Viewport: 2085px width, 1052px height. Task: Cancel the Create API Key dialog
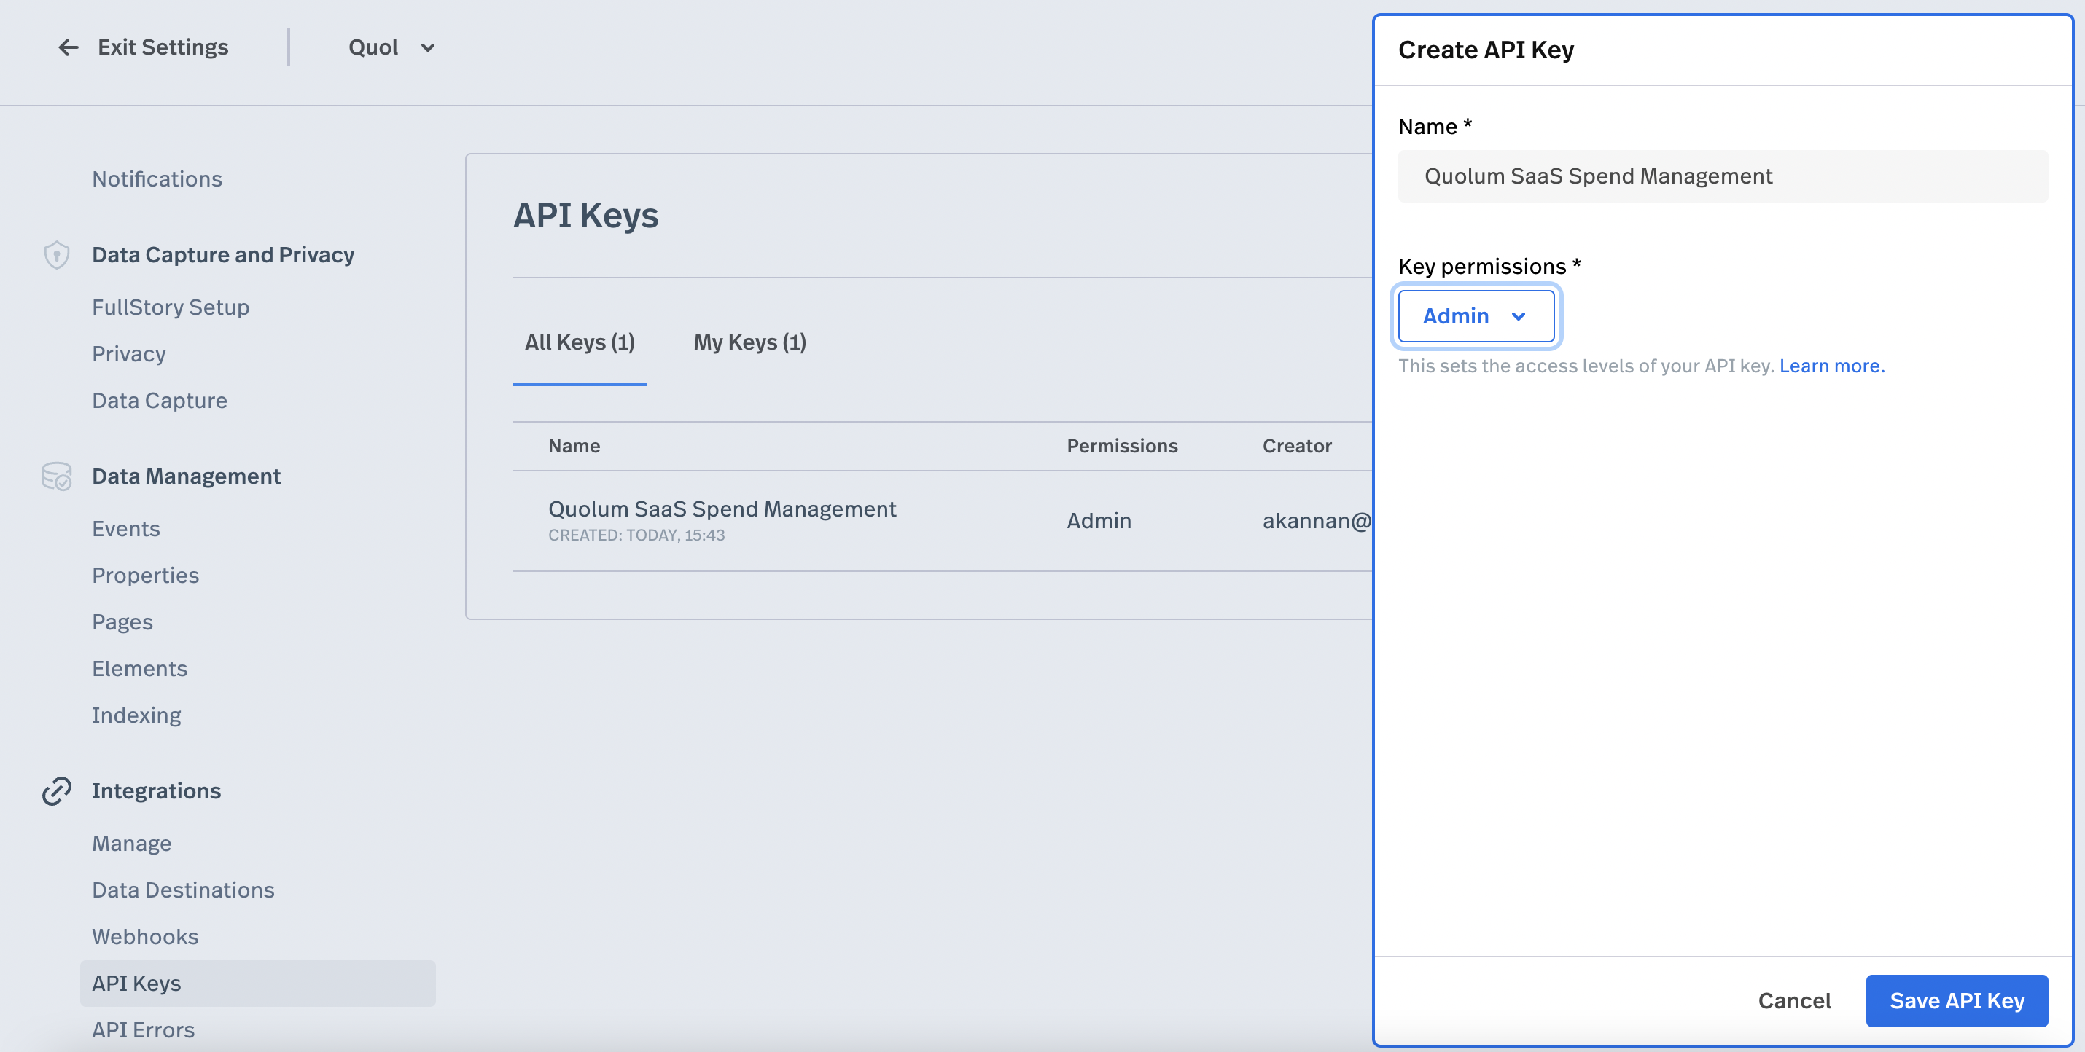point(1793,1000)
